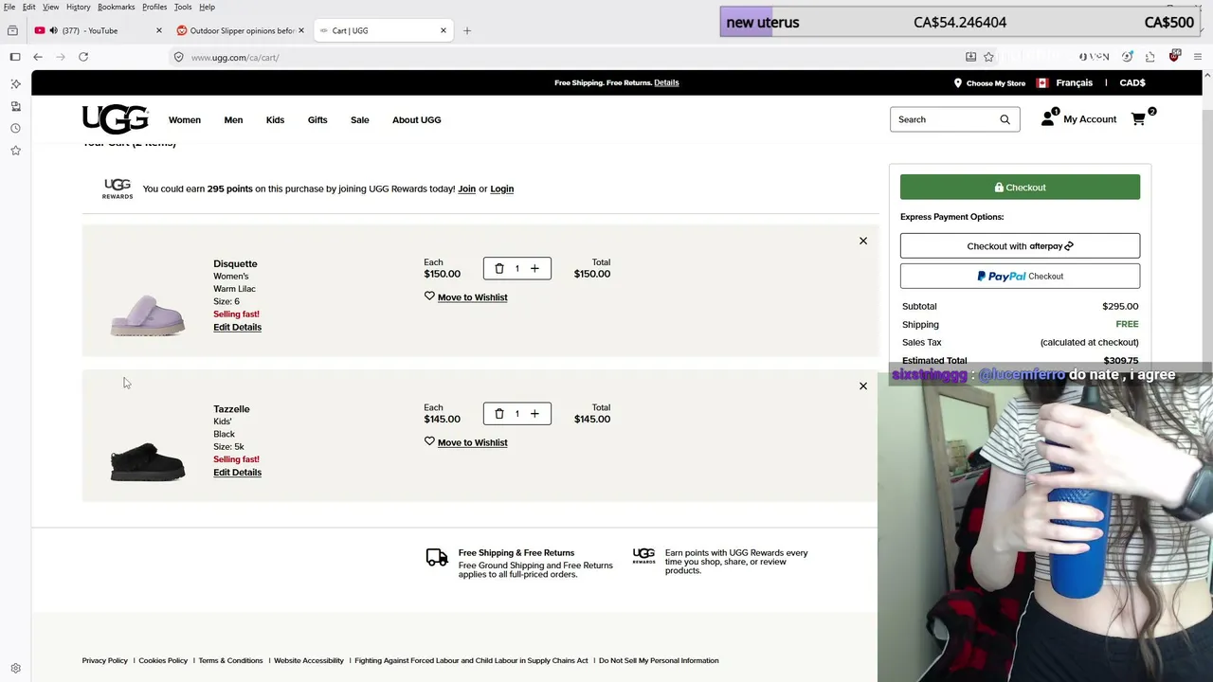The image size is (1213, 682).
Task: Open the Tools menu
Action: click(183, 7)
